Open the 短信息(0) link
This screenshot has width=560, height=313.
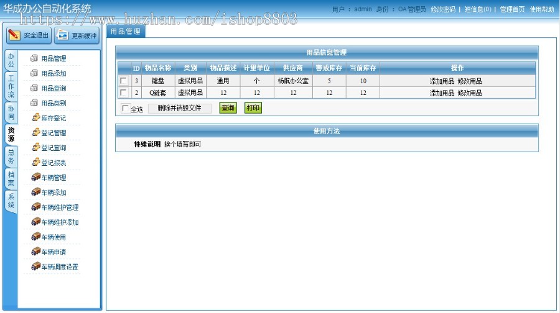(x=478, y=9)
